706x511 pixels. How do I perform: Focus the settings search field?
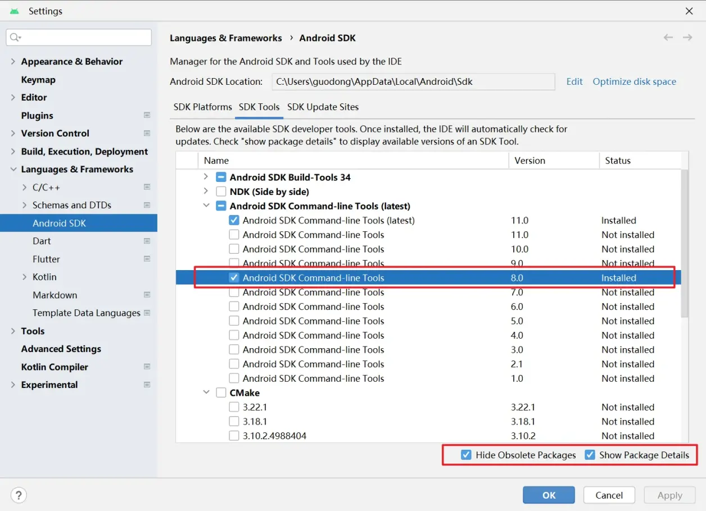click(x=79, y=38)
